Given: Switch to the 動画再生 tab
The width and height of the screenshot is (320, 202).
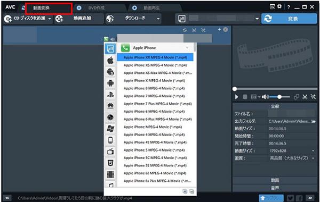Looking at the screenshot, I should pos(152,8).
